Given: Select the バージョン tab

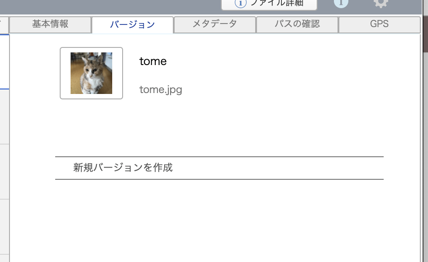Looking at the screenshot, I should tap(133, 25).
